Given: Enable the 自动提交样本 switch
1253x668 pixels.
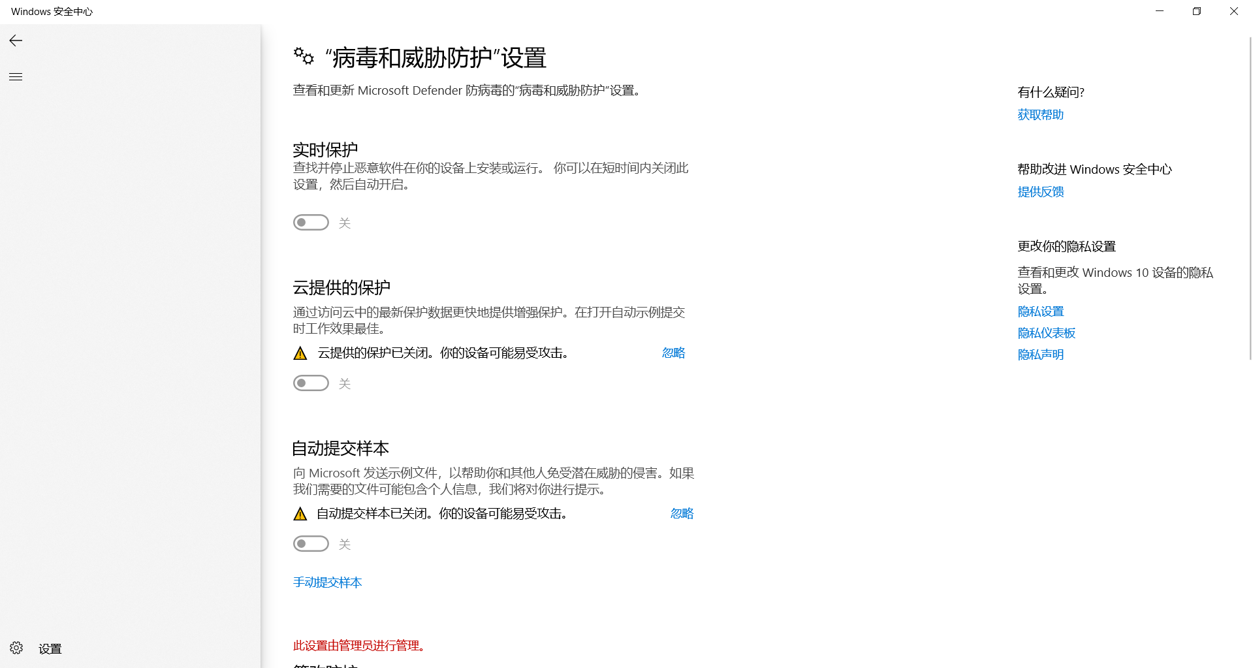Looking at the screenshot, I should coord(311,544).
